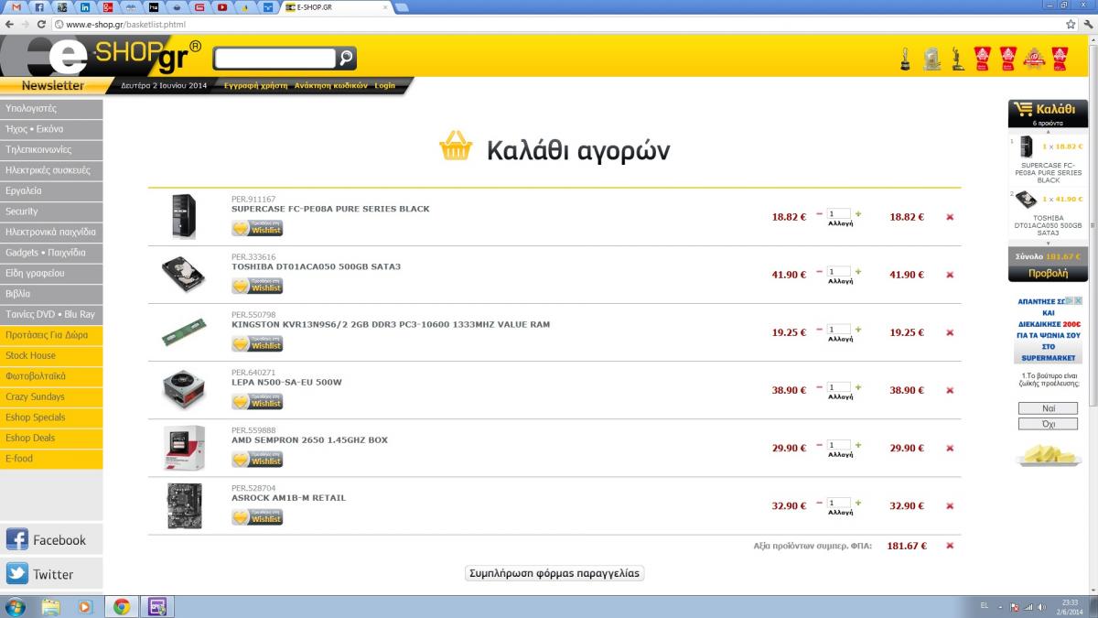The width and height of the screenshot is (1098, 618).
Task: Add SUPERCASE FC-PE08A to Wishlist
Action: click(x=257, y=228)
